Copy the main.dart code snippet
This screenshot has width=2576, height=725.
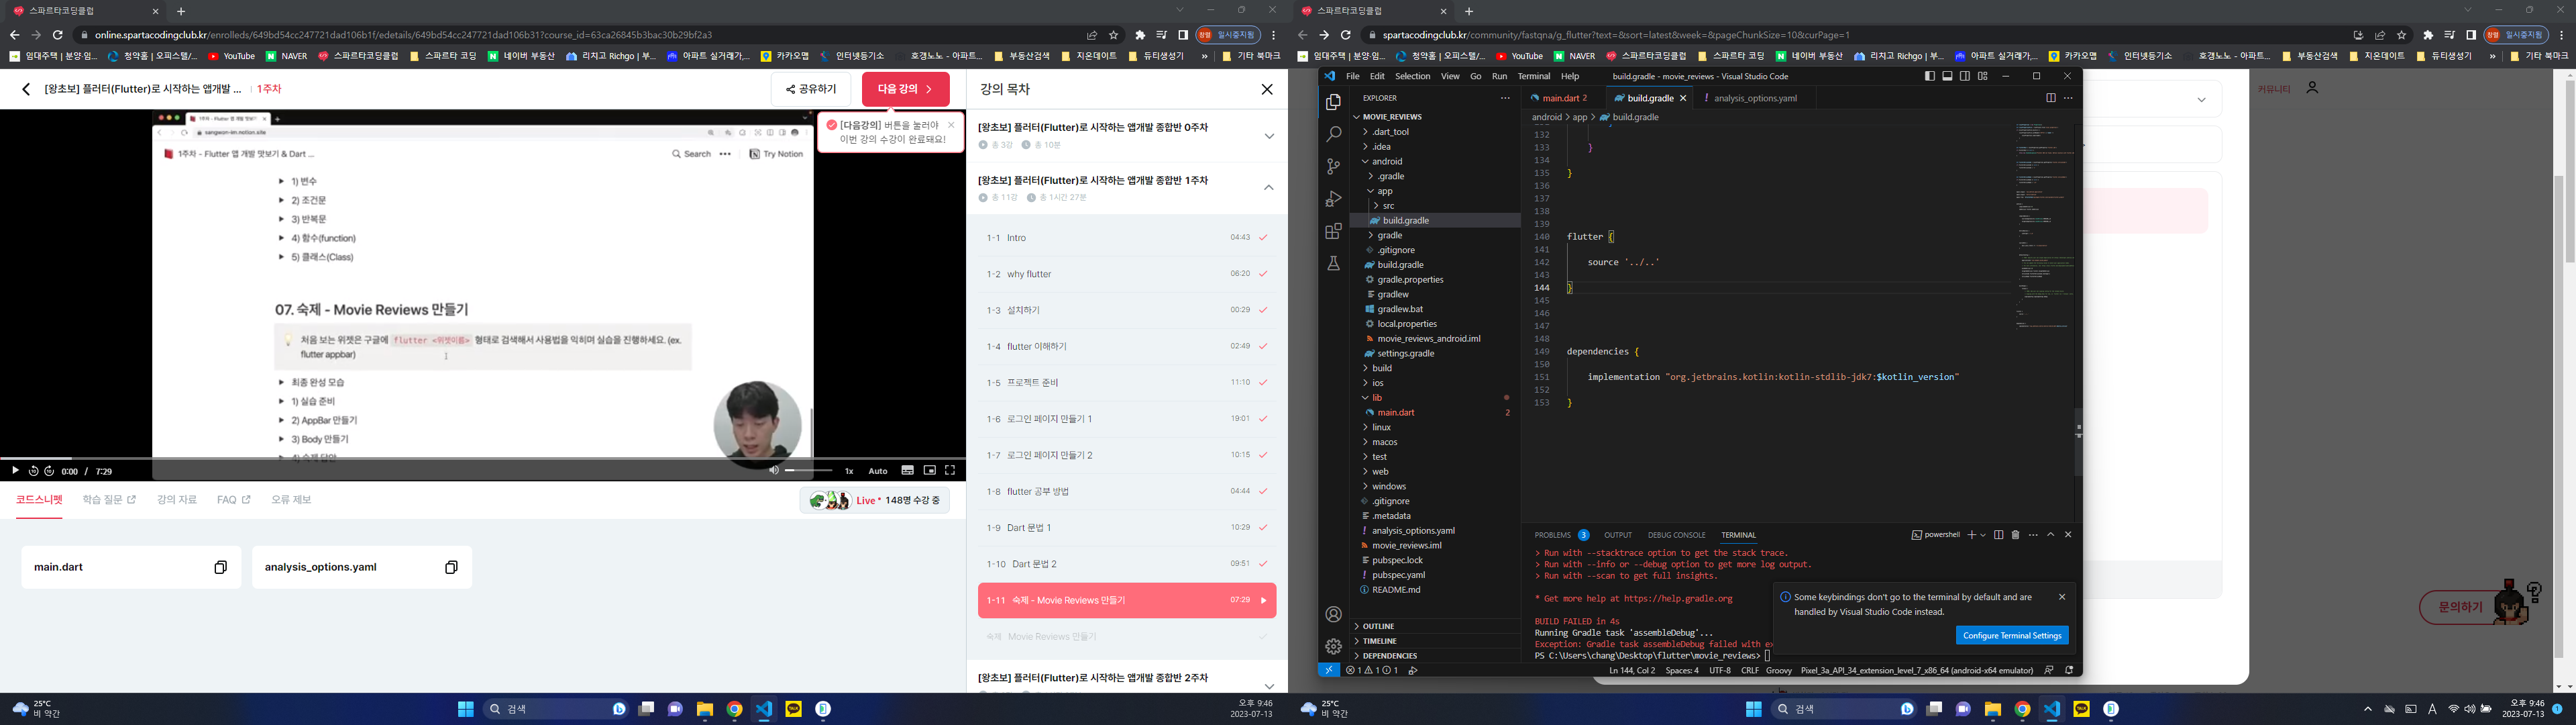coord(220,568)
